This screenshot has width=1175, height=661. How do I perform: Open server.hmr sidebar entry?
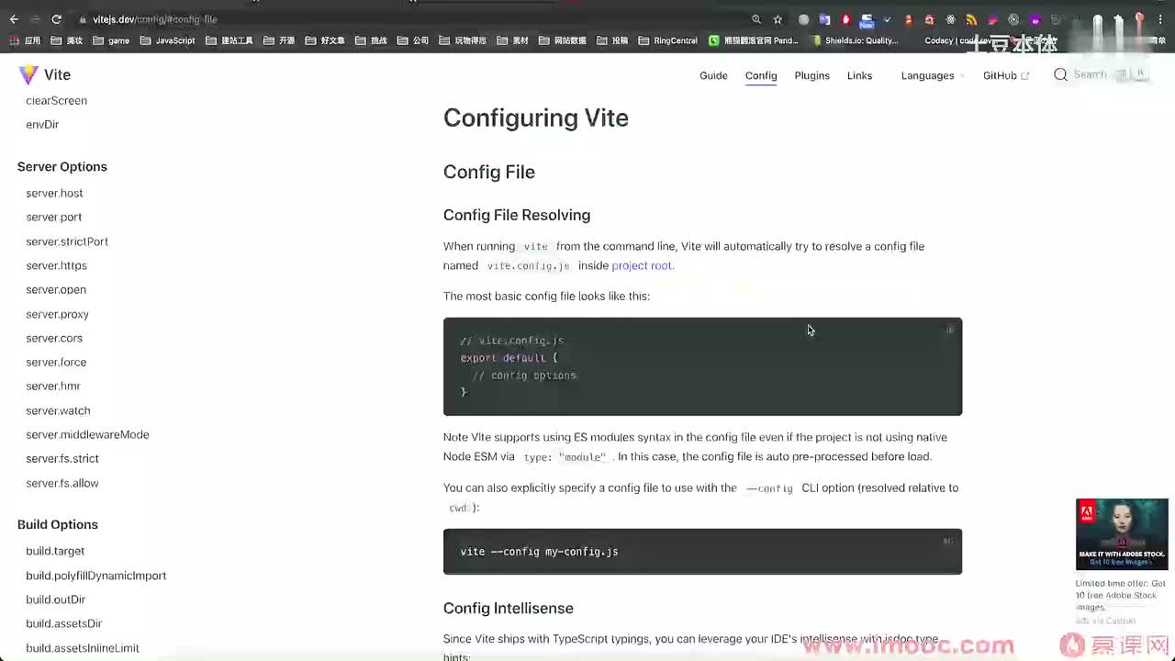53,386
